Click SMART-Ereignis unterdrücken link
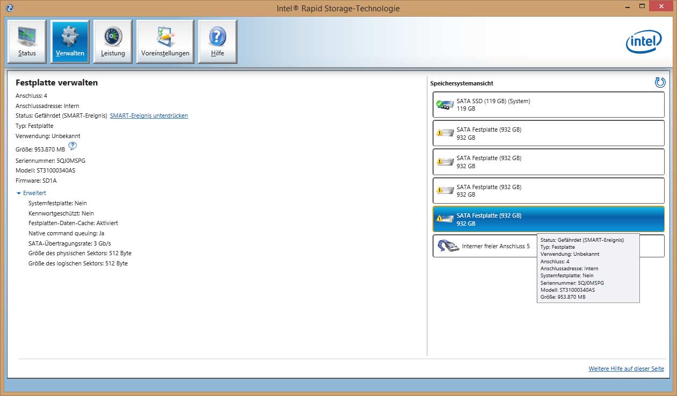This screenshot has width=677, height=396. point(149,116)
